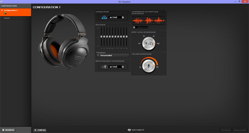The width and height of the screenshot is (249, 133).
Task: Open help for Égaliseur panel
Action: click(x=130, y=24)
